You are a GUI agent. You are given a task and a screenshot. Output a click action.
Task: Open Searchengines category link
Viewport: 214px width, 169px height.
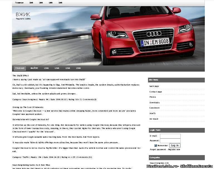click(157, 163)
